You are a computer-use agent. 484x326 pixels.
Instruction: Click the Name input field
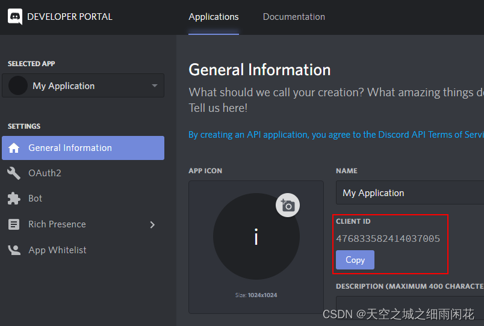pyautogui.click(x=410, y=192)
